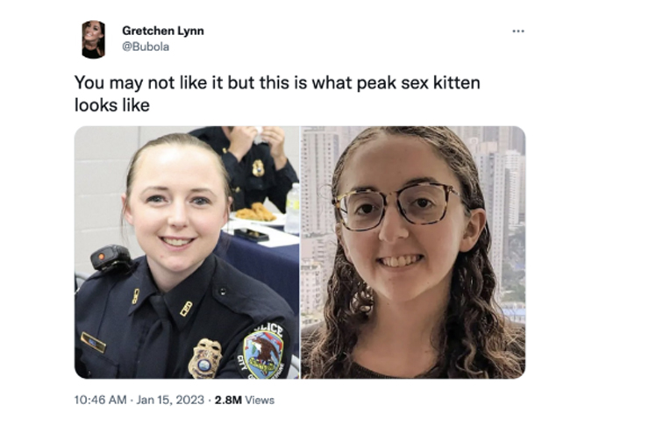This screenshot has height=441, width=649.
Task: Click the tweet author's profile avatar
Action: 93,39
